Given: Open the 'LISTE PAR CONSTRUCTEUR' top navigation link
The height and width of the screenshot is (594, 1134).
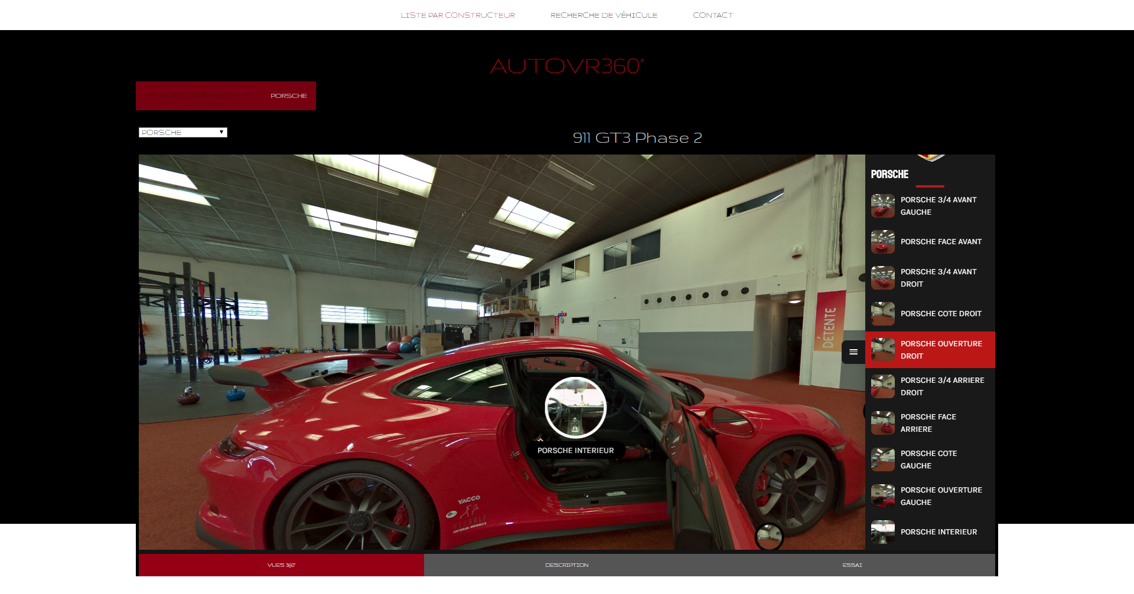Looking at the screenshot, I should tap(458, 15).
